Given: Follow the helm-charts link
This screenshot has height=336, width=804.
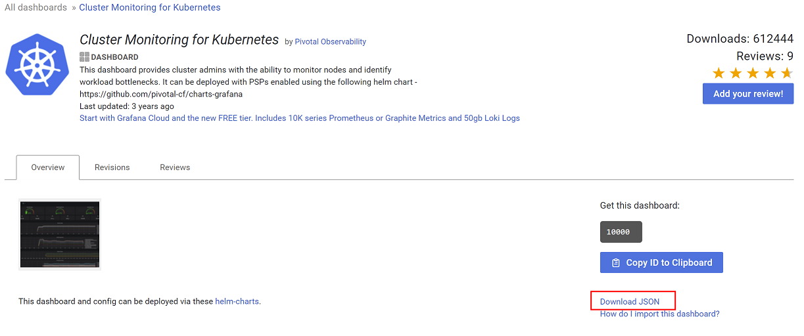Looking at the screenshot, I should click(x=237, y=302).
